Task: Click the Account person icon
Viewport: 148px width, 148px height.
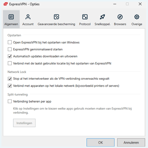Action: click(x=28, y=17)
